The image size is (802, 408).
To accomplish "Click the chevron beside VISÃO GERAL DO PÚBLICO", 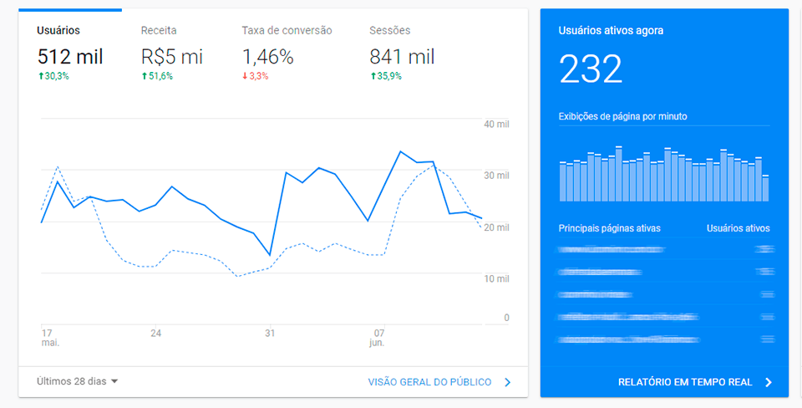I will point(507,382).
